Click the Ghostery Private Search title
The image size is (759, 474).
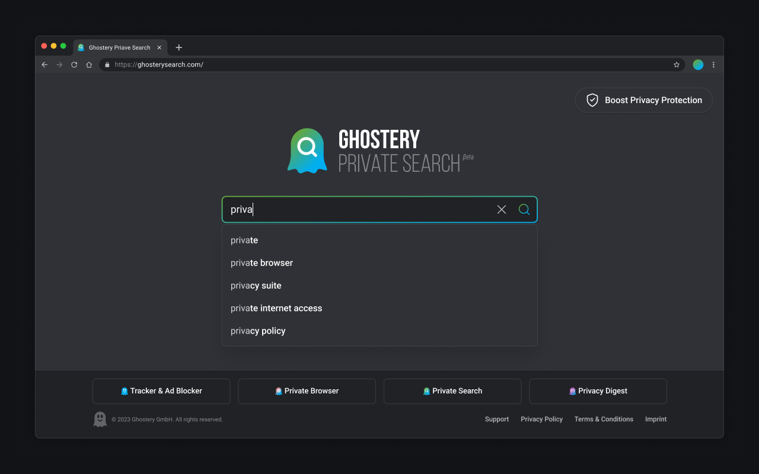(x=406, y=151)
